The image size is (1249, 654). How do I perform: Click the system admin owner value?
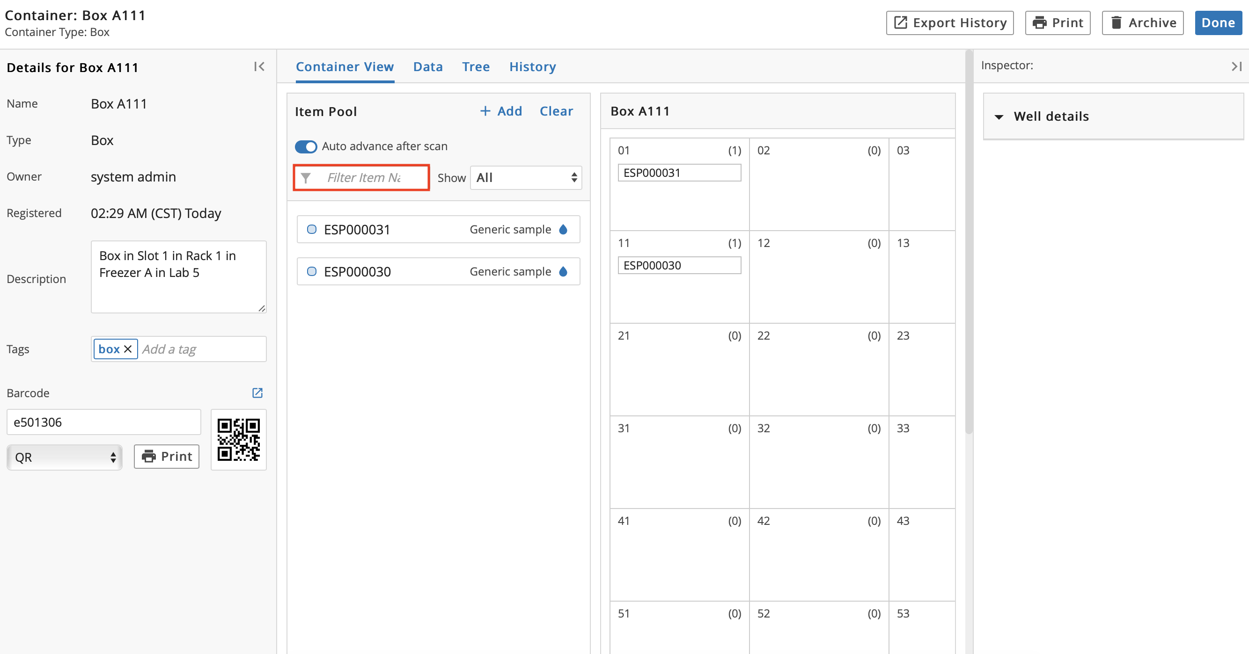133,177
